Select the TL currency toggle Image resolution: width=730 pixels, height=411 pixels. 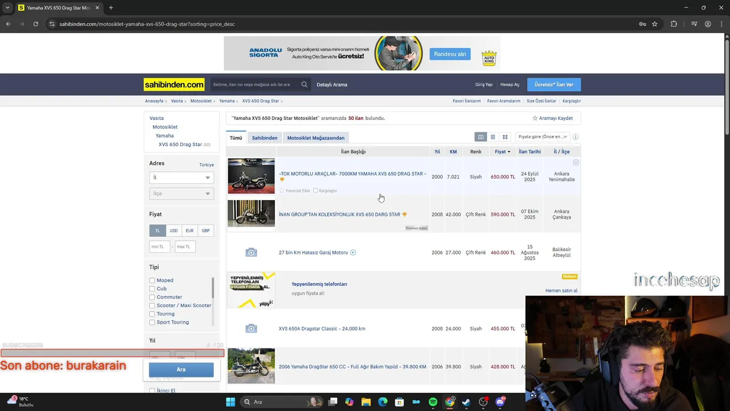pos(157,231)
